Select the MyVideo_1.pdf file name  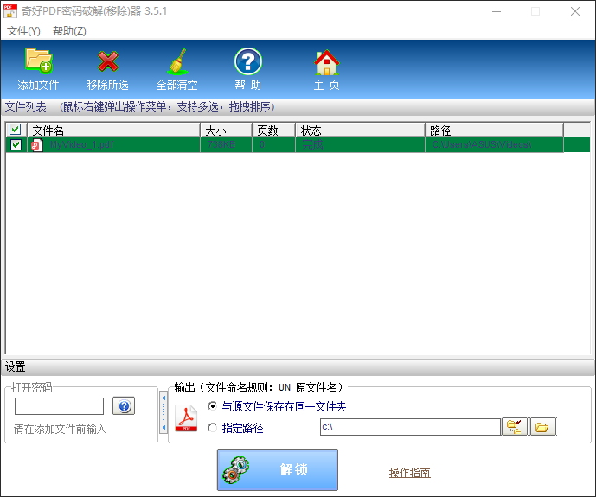click(x=81, y=144)
